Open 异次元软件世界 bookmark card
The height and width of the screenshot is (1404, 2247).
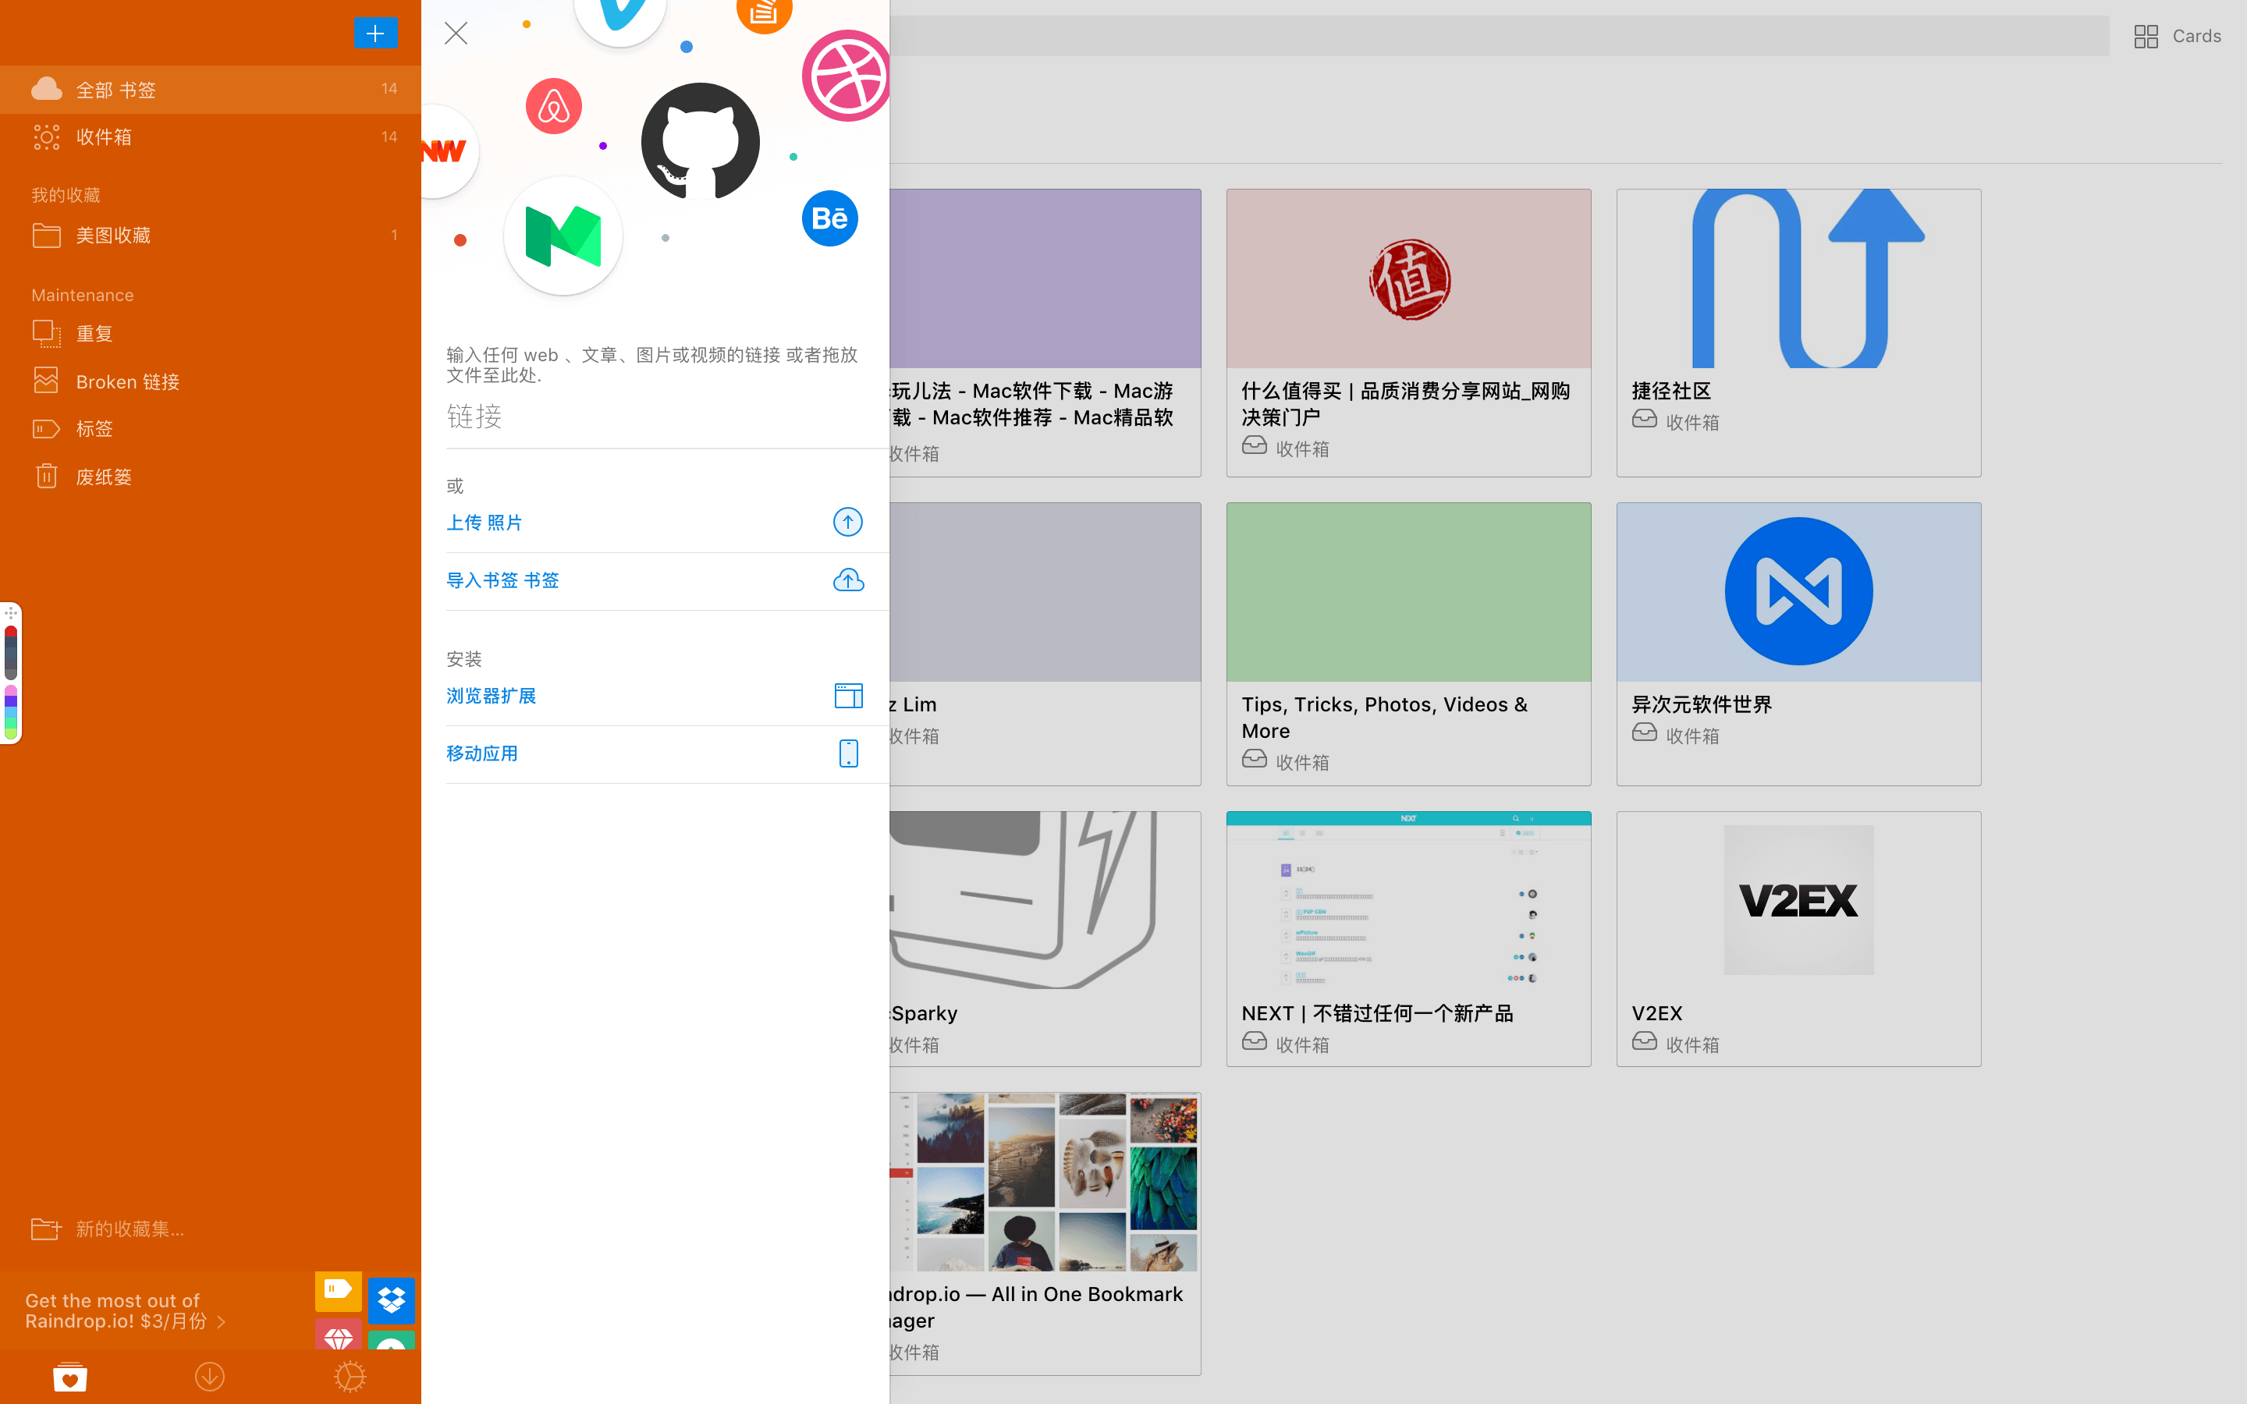click(1798, 643)
